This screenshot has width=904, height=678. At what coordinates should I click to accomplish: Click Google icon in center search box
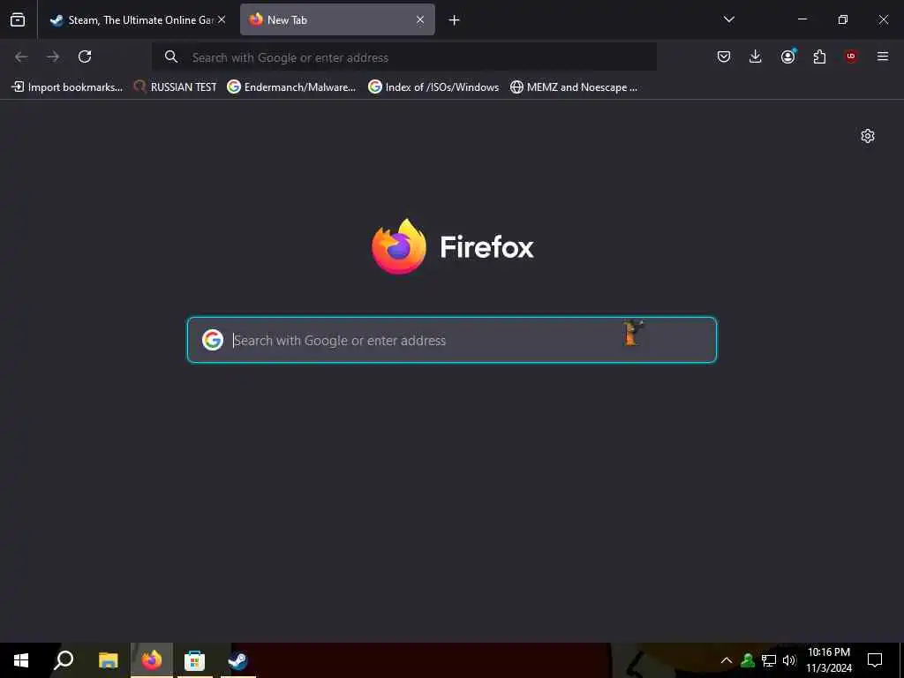213,340
